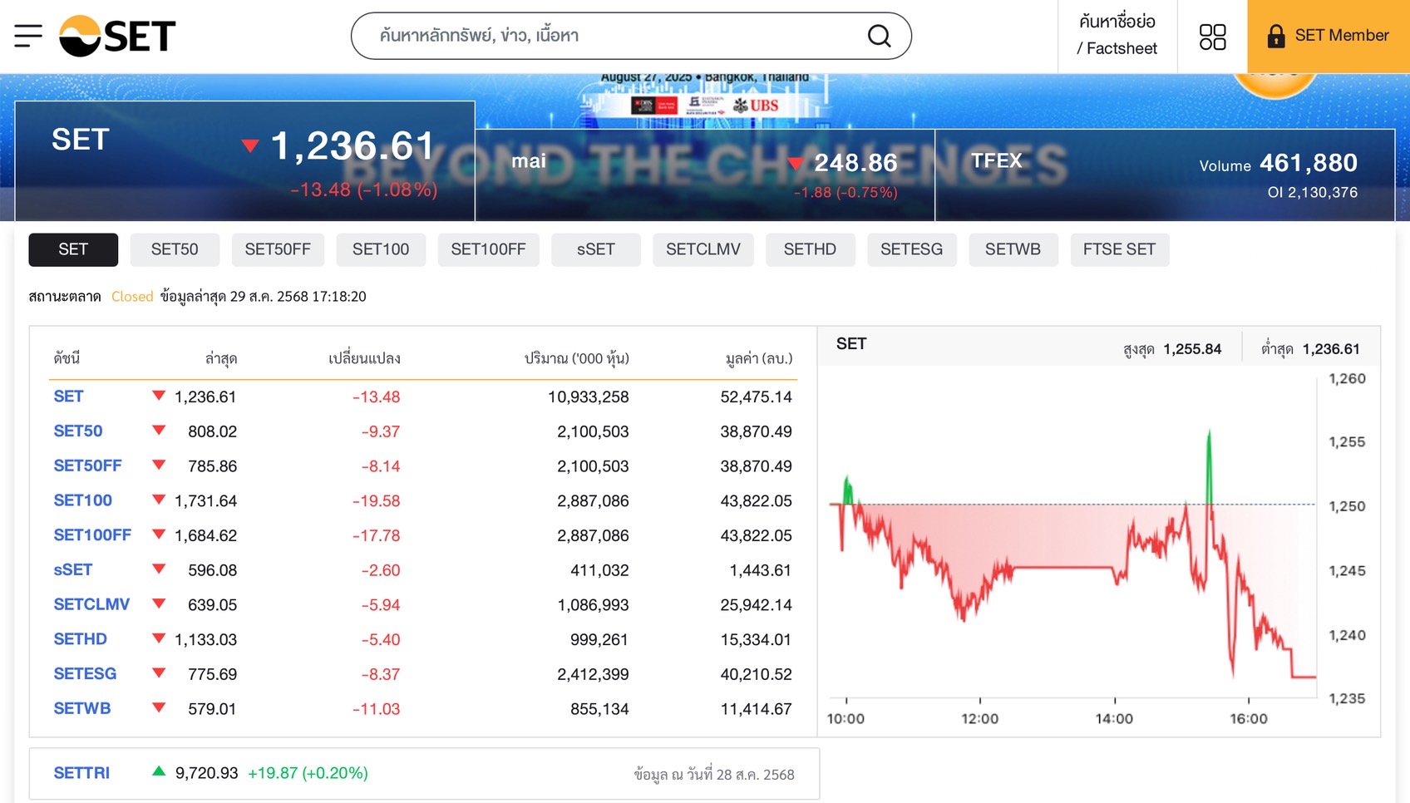Click the green up arrow beside SETTRI
1410x803 pixels.
tap(159, 771)
